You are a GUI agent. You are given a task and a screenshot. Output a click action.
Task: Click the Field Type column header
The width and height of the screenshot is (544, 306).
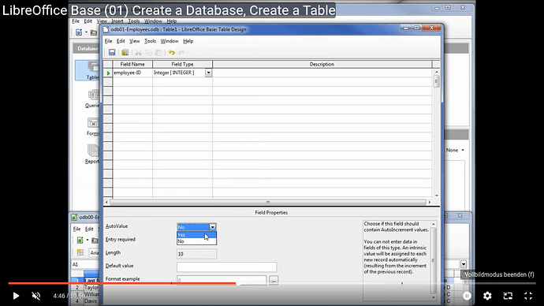click(182, 64)
